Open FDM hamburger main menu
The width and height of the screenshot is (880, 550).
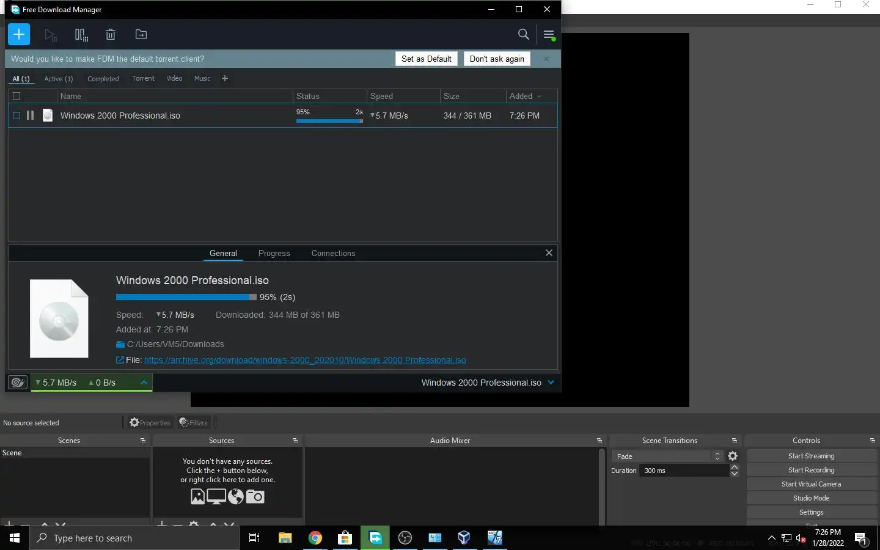tap(549, 35)
